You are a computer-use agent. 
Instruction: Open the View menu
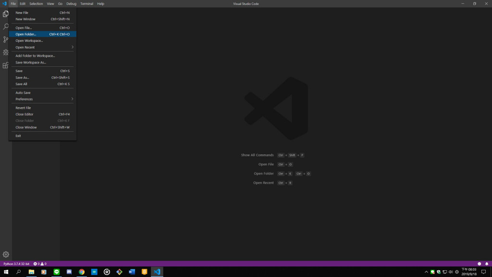tap(50, 4)
